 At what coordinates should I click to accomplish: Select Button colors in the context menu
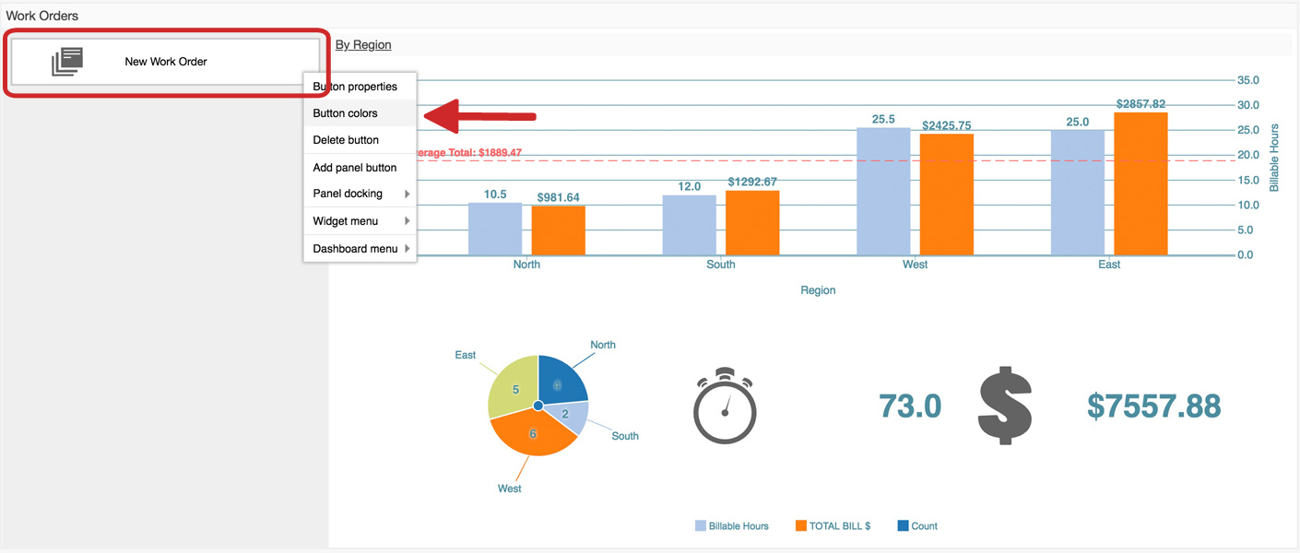tap(346, 113)
